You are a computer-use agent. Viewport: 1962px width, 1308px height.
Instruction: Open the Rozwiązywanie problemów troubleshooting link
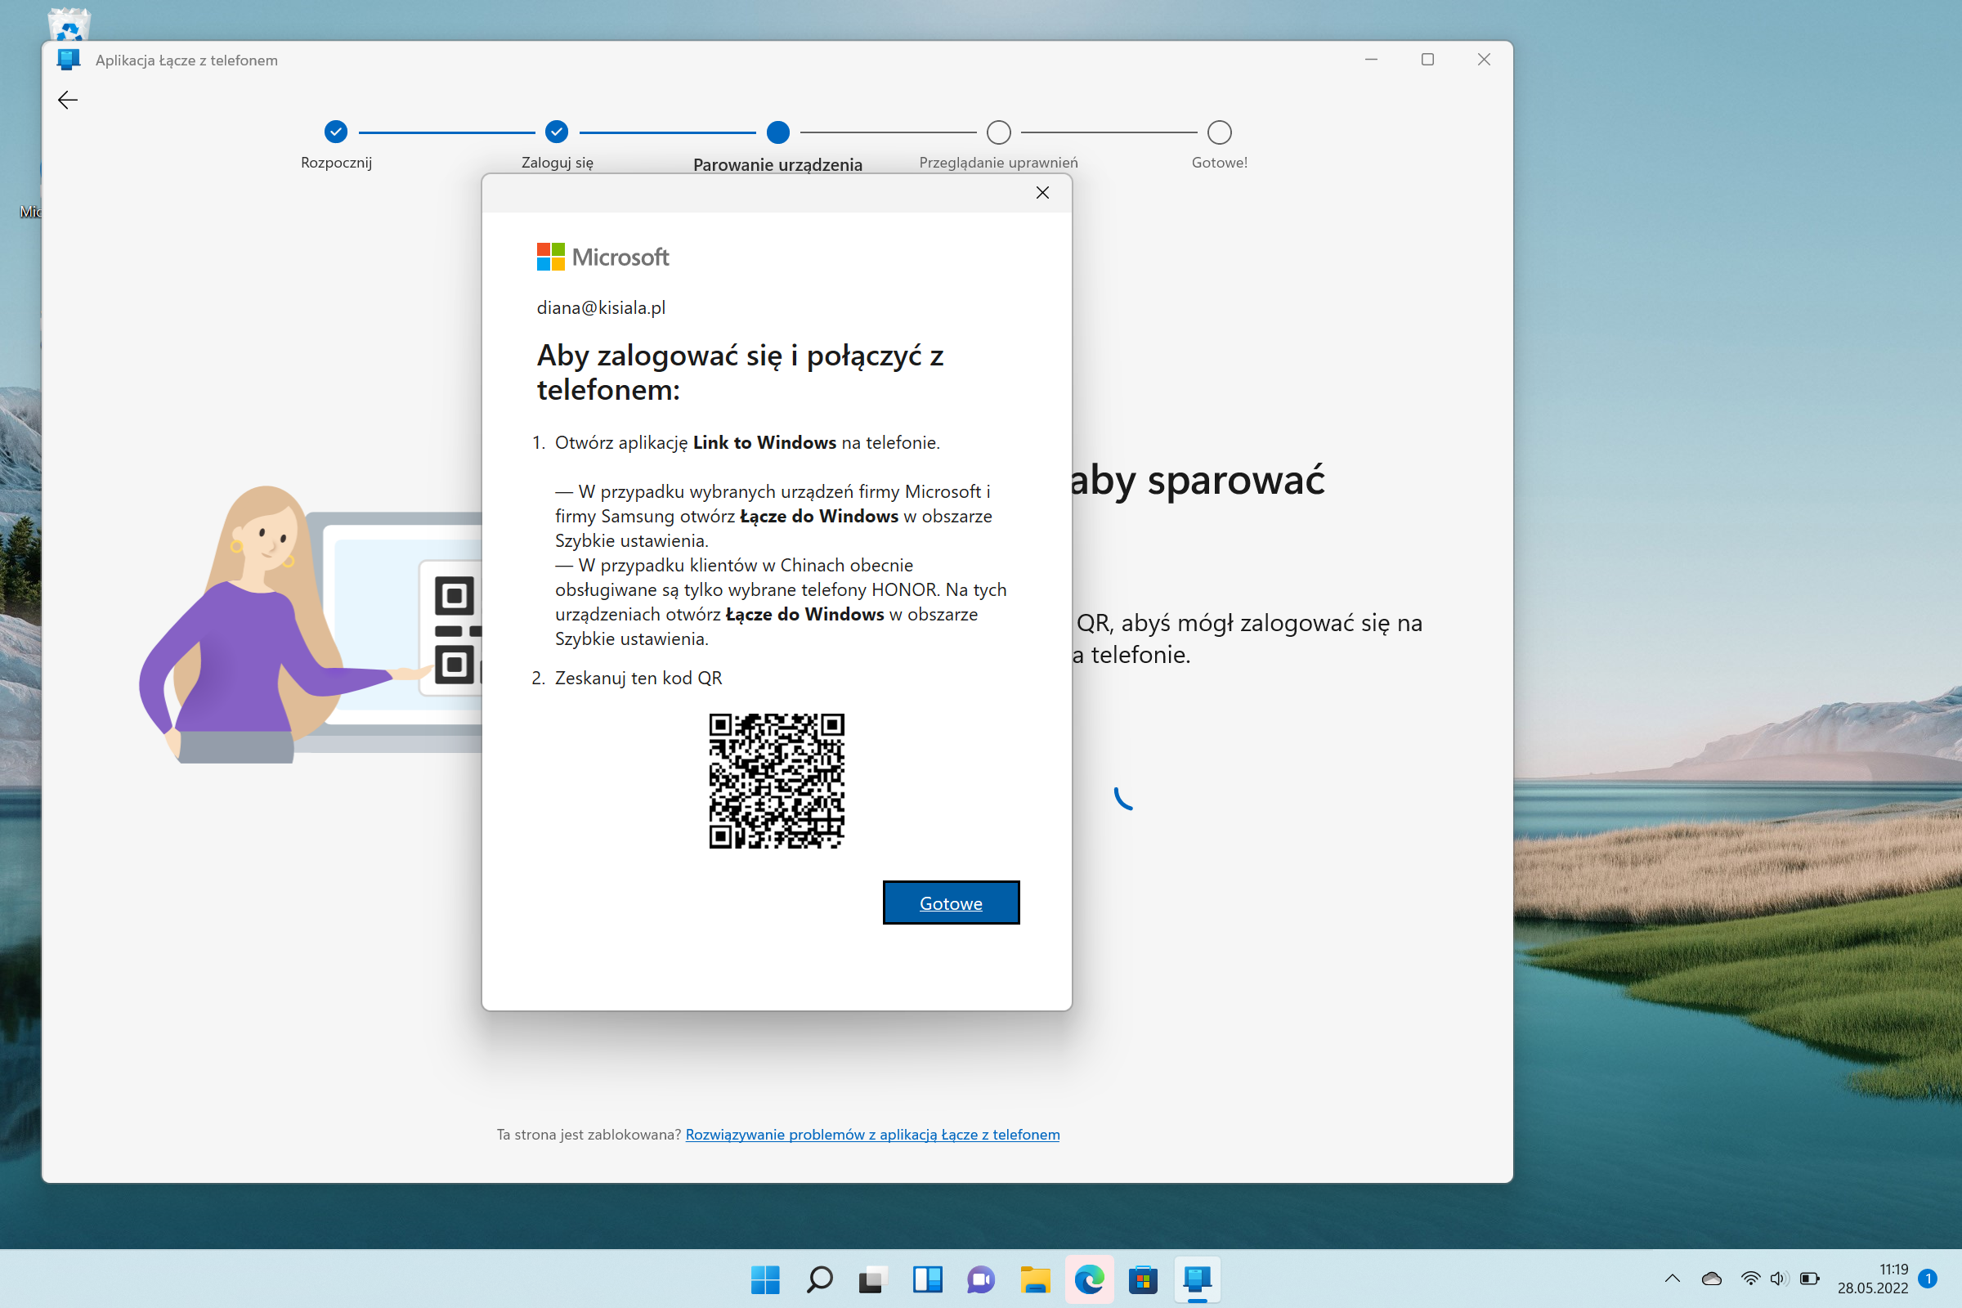pyautogui.click(x=871, y=1135)
